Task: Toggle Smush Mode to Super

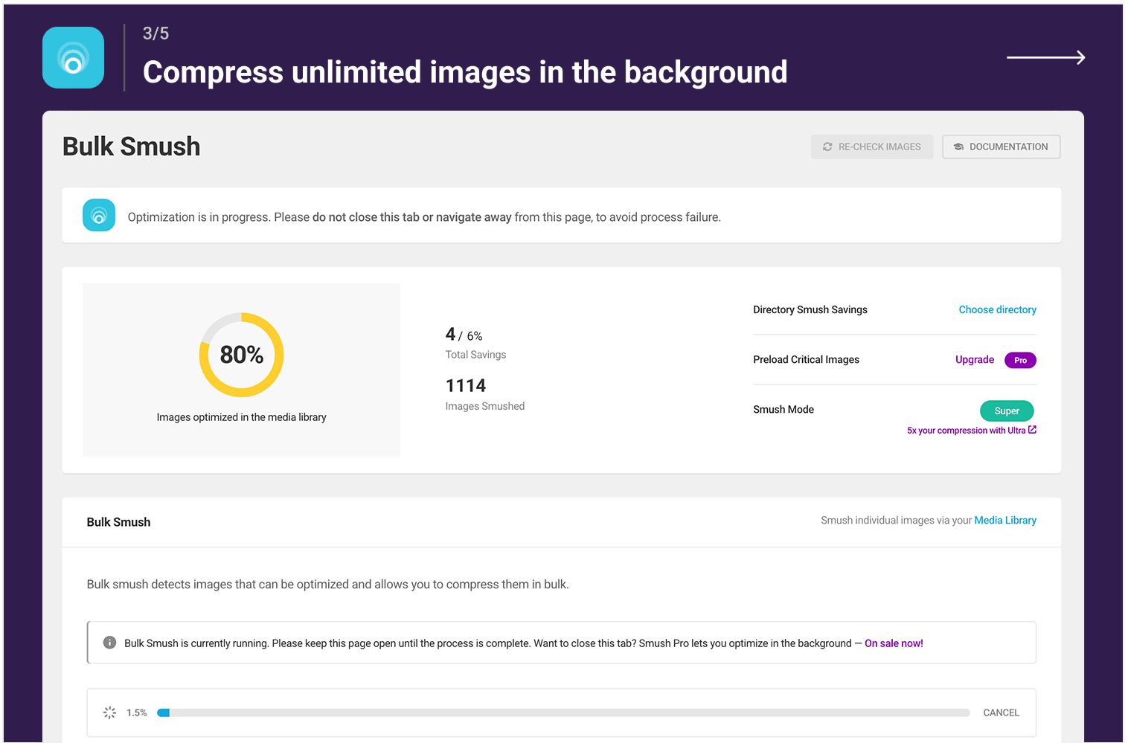Action: click(1007, 411)
